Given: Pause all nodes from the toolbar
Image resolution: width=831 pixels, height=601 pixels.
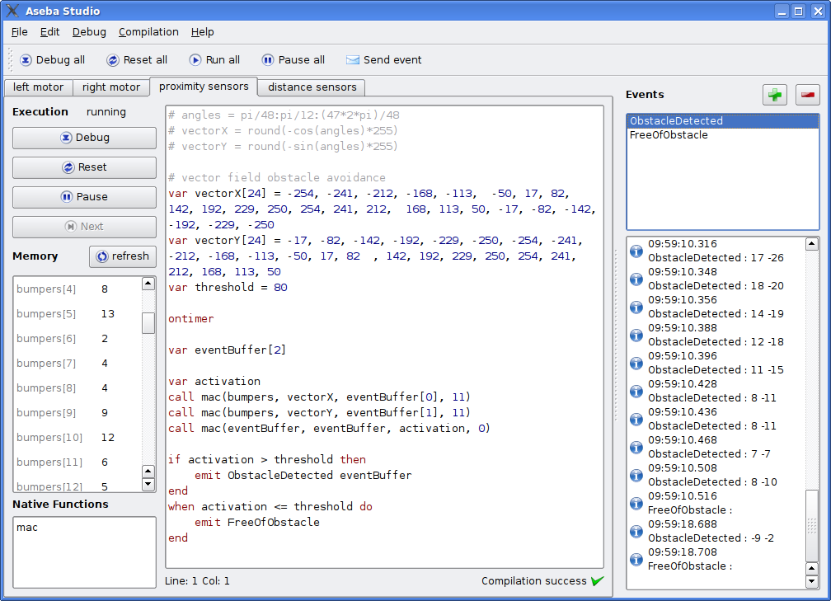Looking at the screenshot, I should coord(293,60).
